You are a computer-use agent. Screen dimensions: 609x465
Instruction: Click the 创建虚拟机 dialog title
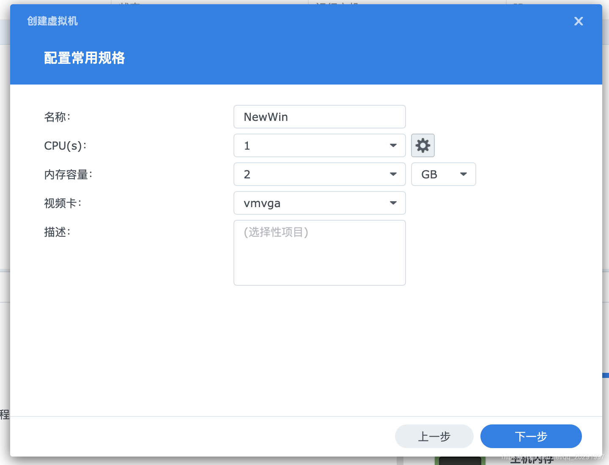tap(52, 21)
